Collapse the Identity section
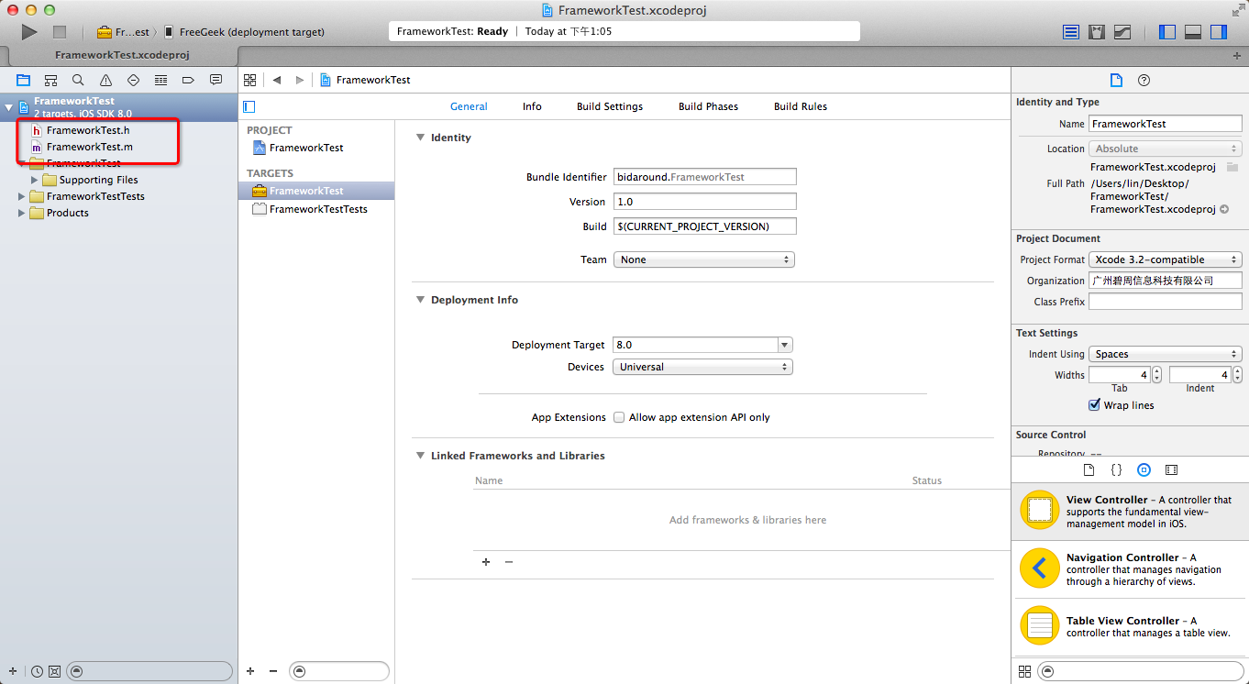This screenshot has width=1249, height=684. [x=420, y=138]
